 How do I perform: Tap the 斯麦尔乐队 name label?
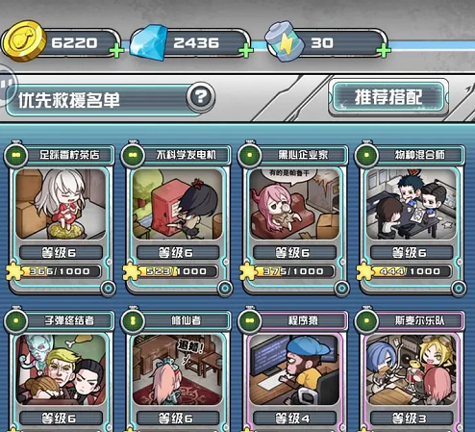419,320
